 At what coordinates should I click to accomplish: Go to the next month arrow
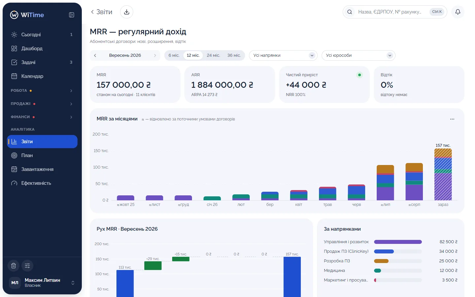[x=155, y=55]
